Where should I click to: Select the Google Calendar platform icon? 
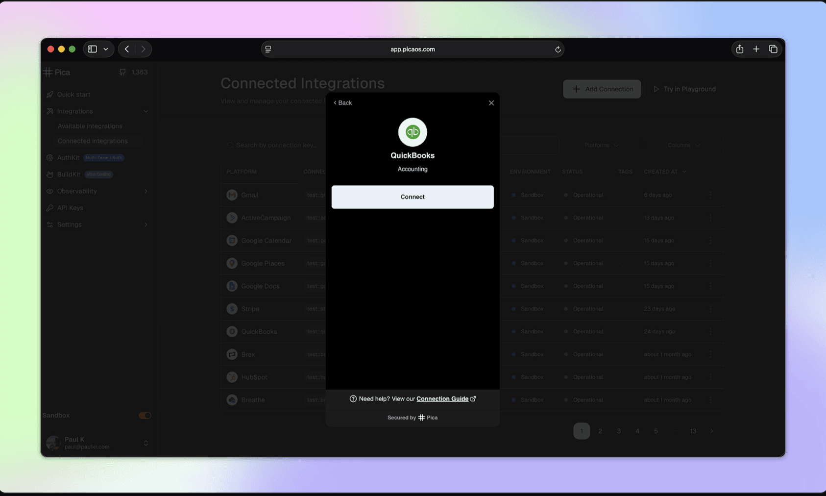(x=232, y=240)
